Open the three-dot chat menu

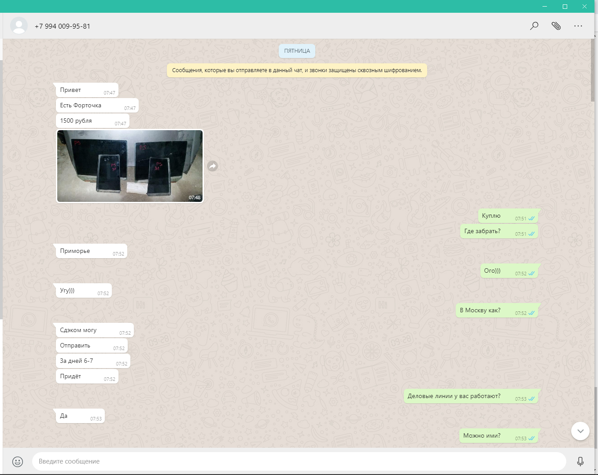click(578, 26)
